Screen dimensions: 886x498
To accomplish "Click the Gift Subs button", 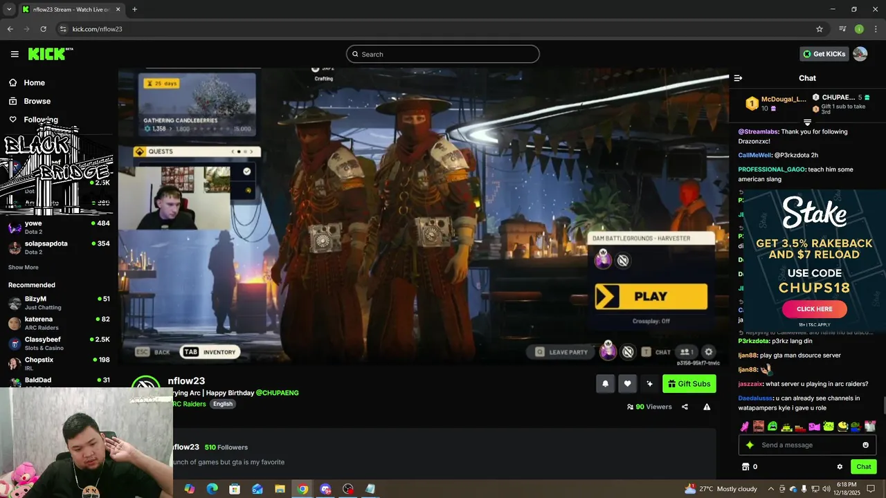I will (689, 384).
